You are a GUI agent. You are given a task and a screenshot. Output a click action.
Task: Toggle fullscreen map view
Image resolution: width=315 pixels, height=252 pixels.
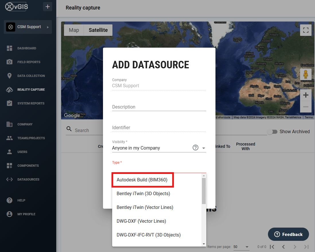(x=306, y=30)
